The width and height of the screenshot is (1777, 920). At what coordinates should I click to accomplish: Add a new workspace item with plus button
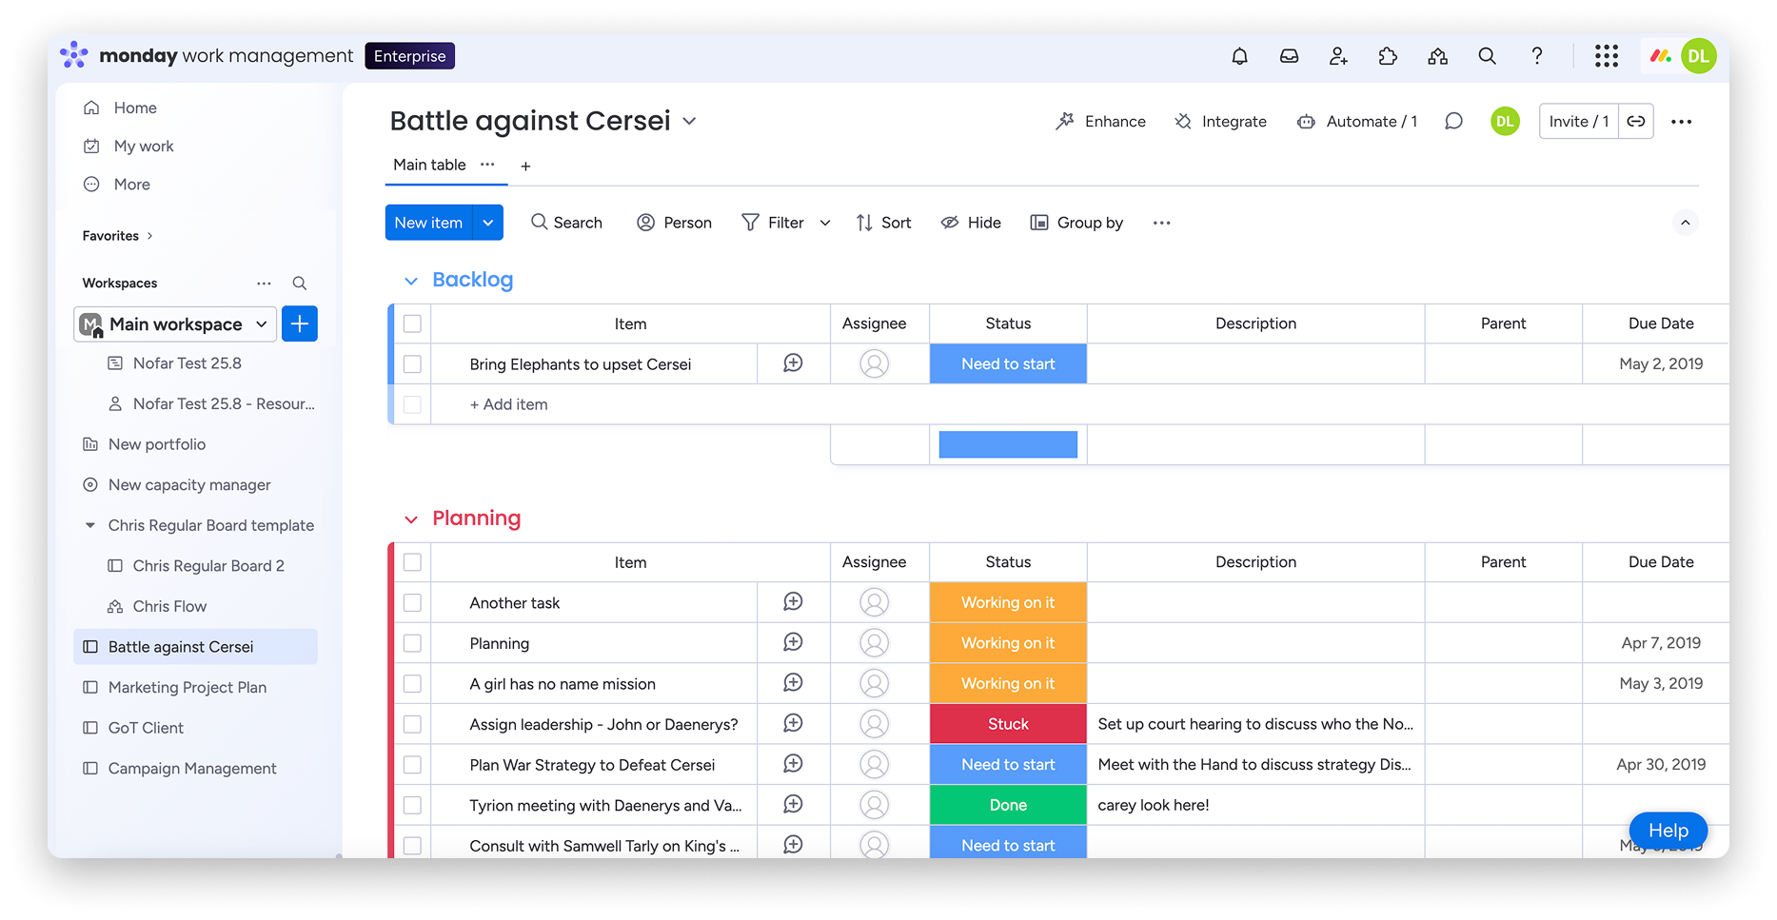coord(300,324)
